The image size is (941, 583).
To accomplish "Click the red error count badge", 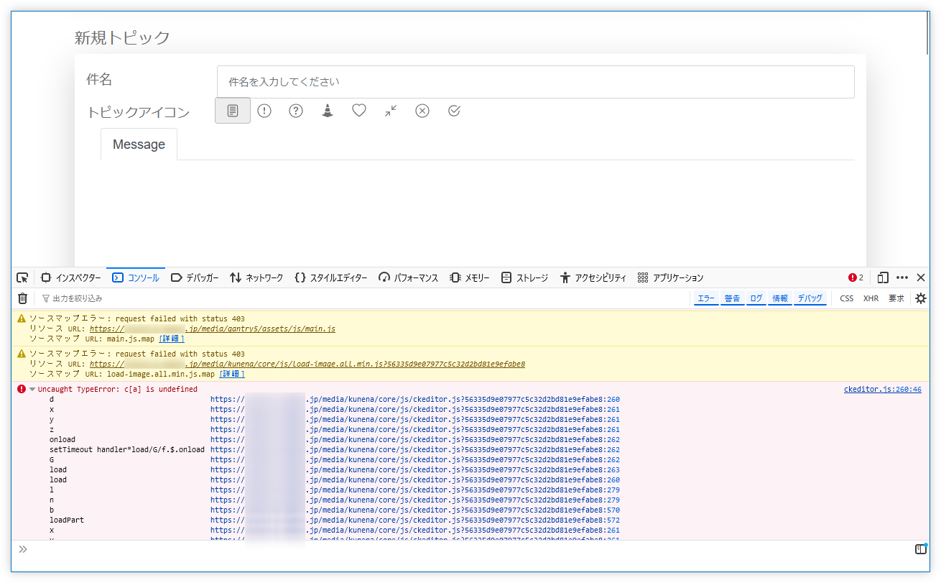I will (x=856, y=277).
